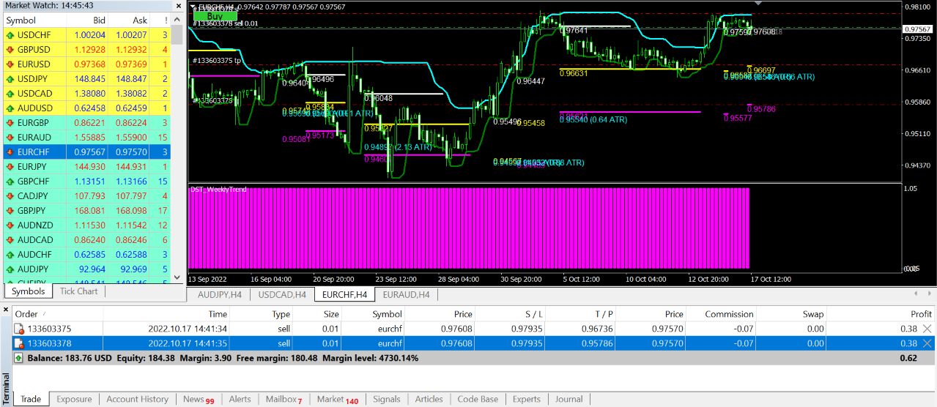937x407 pixels.
Task: Click the red down-arrow icon beside CADJPY
Action: tap(10, 195)
